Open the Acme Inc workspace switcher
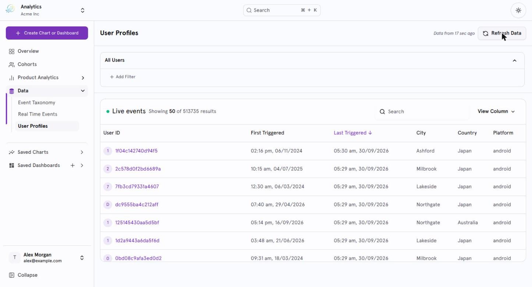Screen dimensions: 532x287 [x=82, y=10]
